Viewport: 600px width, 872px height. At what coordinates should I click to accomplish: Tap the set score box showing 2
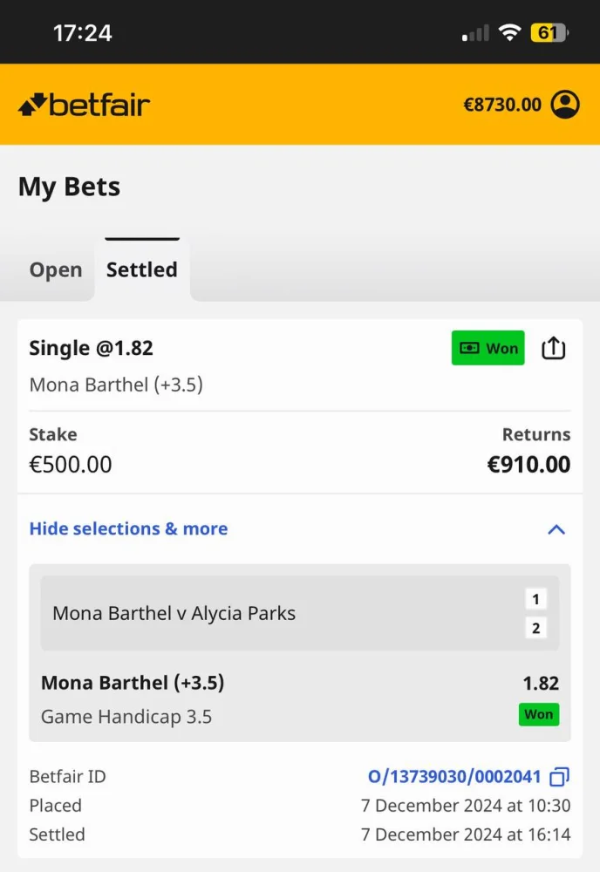point(535,628)
